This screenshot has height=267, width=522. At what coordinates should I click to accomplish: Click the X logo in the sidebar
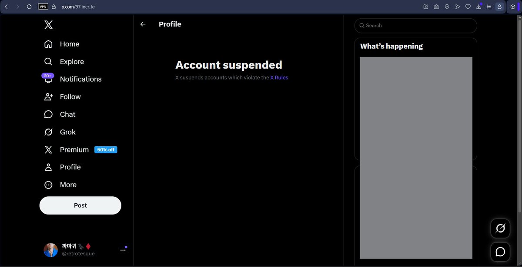(x=48, y=25)
